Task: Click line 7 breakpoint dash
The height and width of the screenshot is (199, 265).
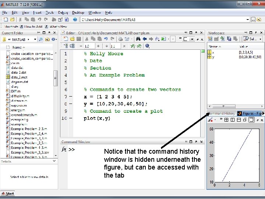Action: click(x=71, y=97)
